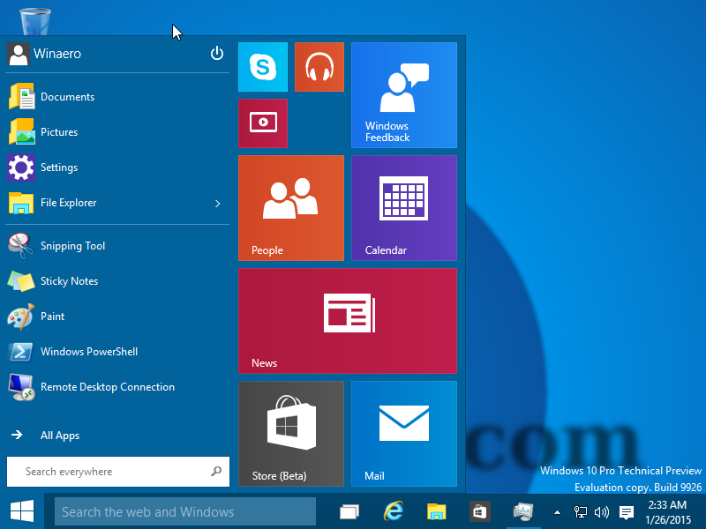Viewport: 706px width, 529px height.
Task: Open the Mail tile
Action: (x=403, y=433)
